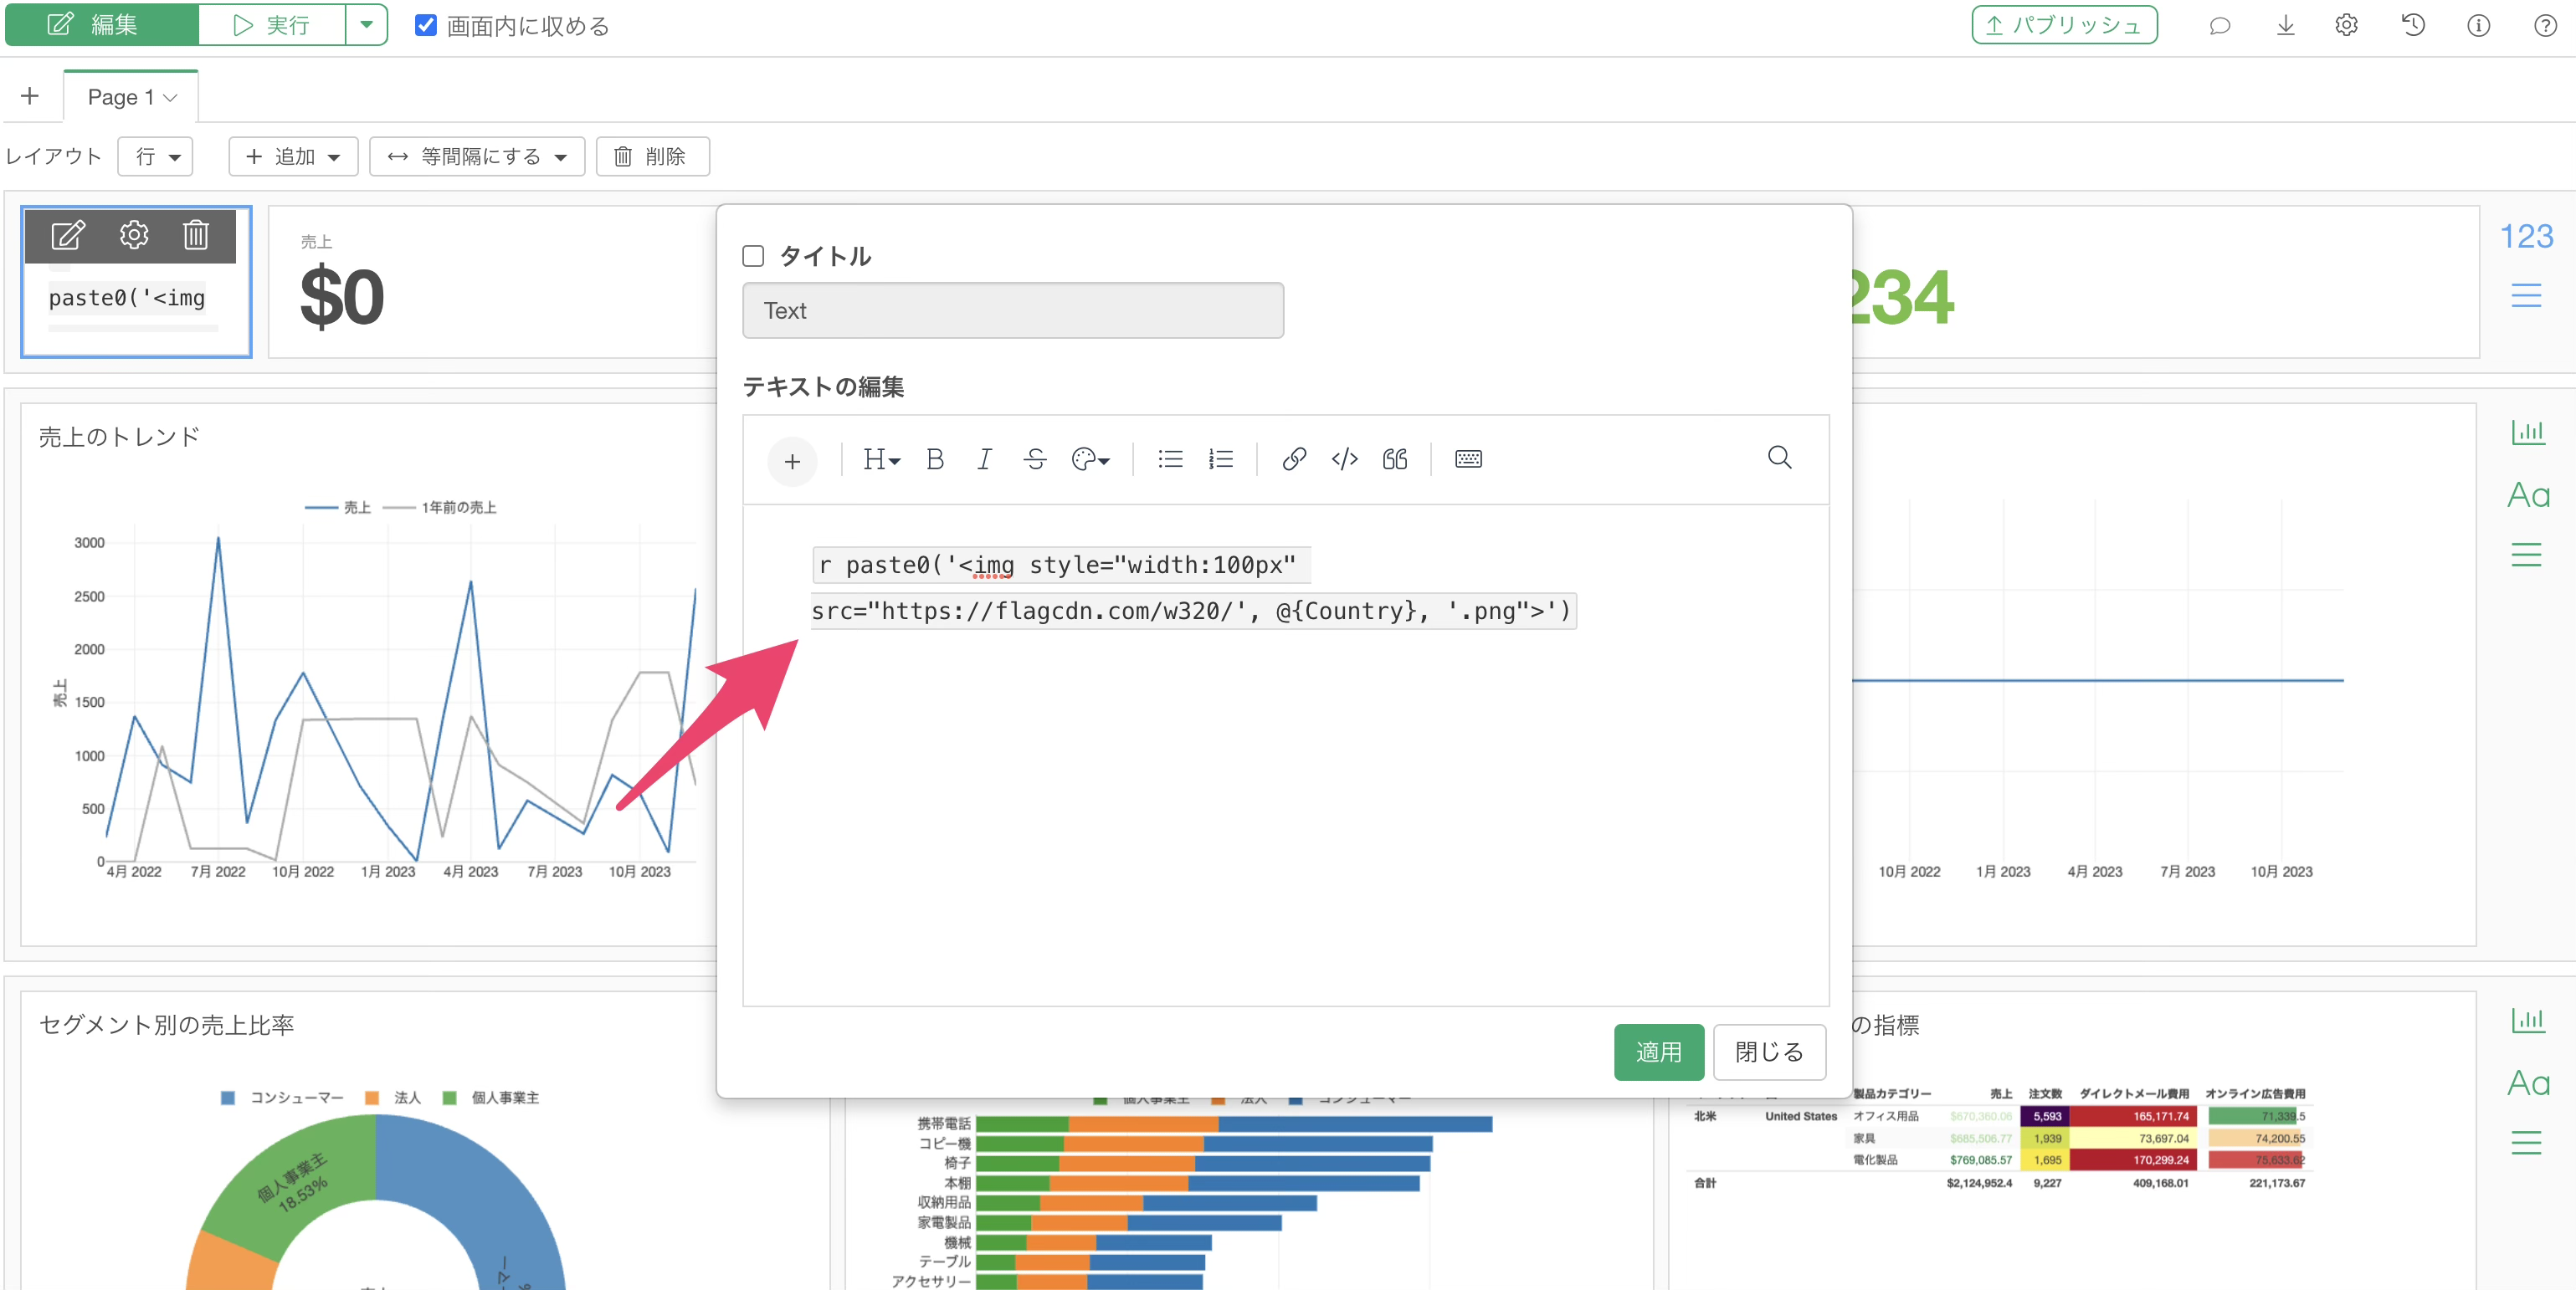Click the 個人事業主 legend swatch in pie chart

(x=450, y=1097)
